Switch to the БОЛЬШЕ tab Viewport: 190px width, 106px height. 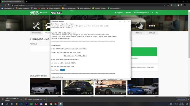(x=152, y=33)
